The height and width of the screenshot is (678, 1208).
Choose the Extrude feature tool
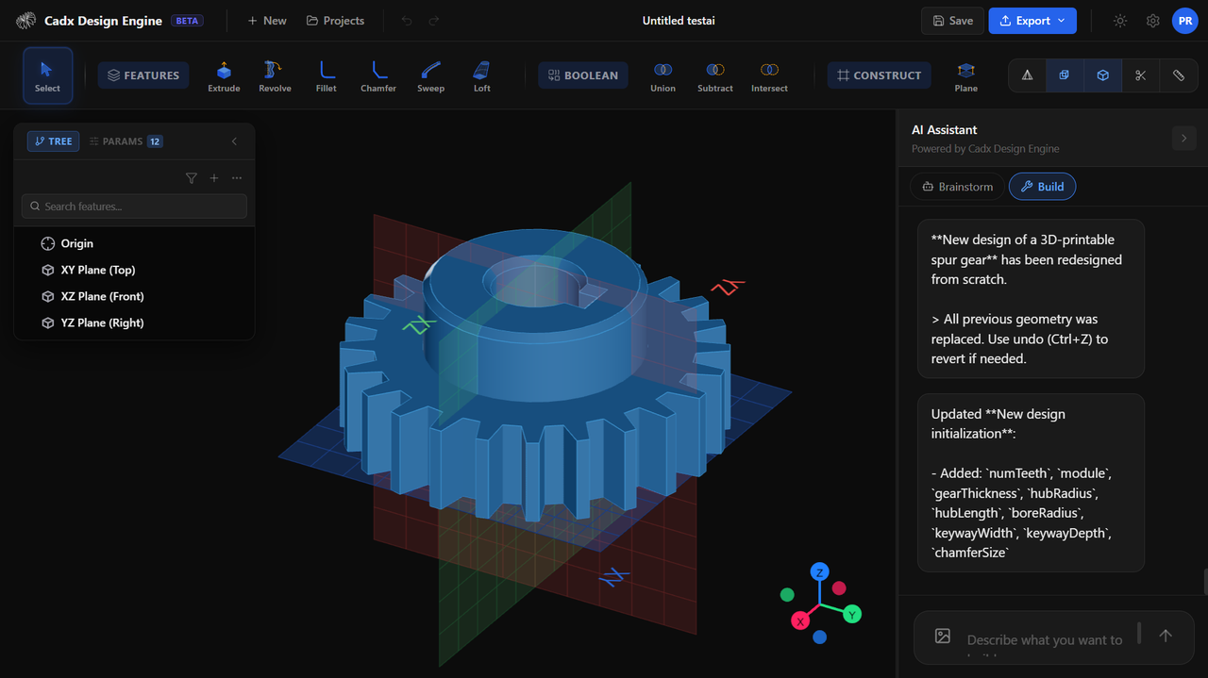coord(224,75)
